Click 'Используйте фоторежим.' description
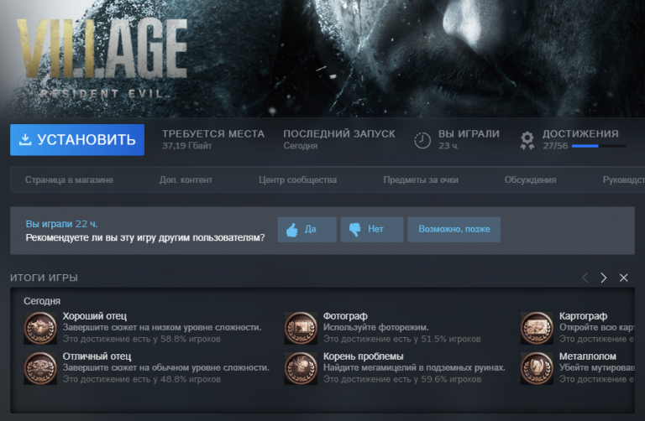Image resolution: width=645 pixels, height=421 pixels. [x=376, y=327]
